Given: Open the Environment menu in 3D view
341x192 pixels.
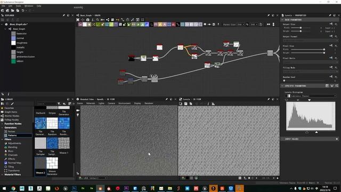Looking at the screenshot, I should [x=124, y=103].
